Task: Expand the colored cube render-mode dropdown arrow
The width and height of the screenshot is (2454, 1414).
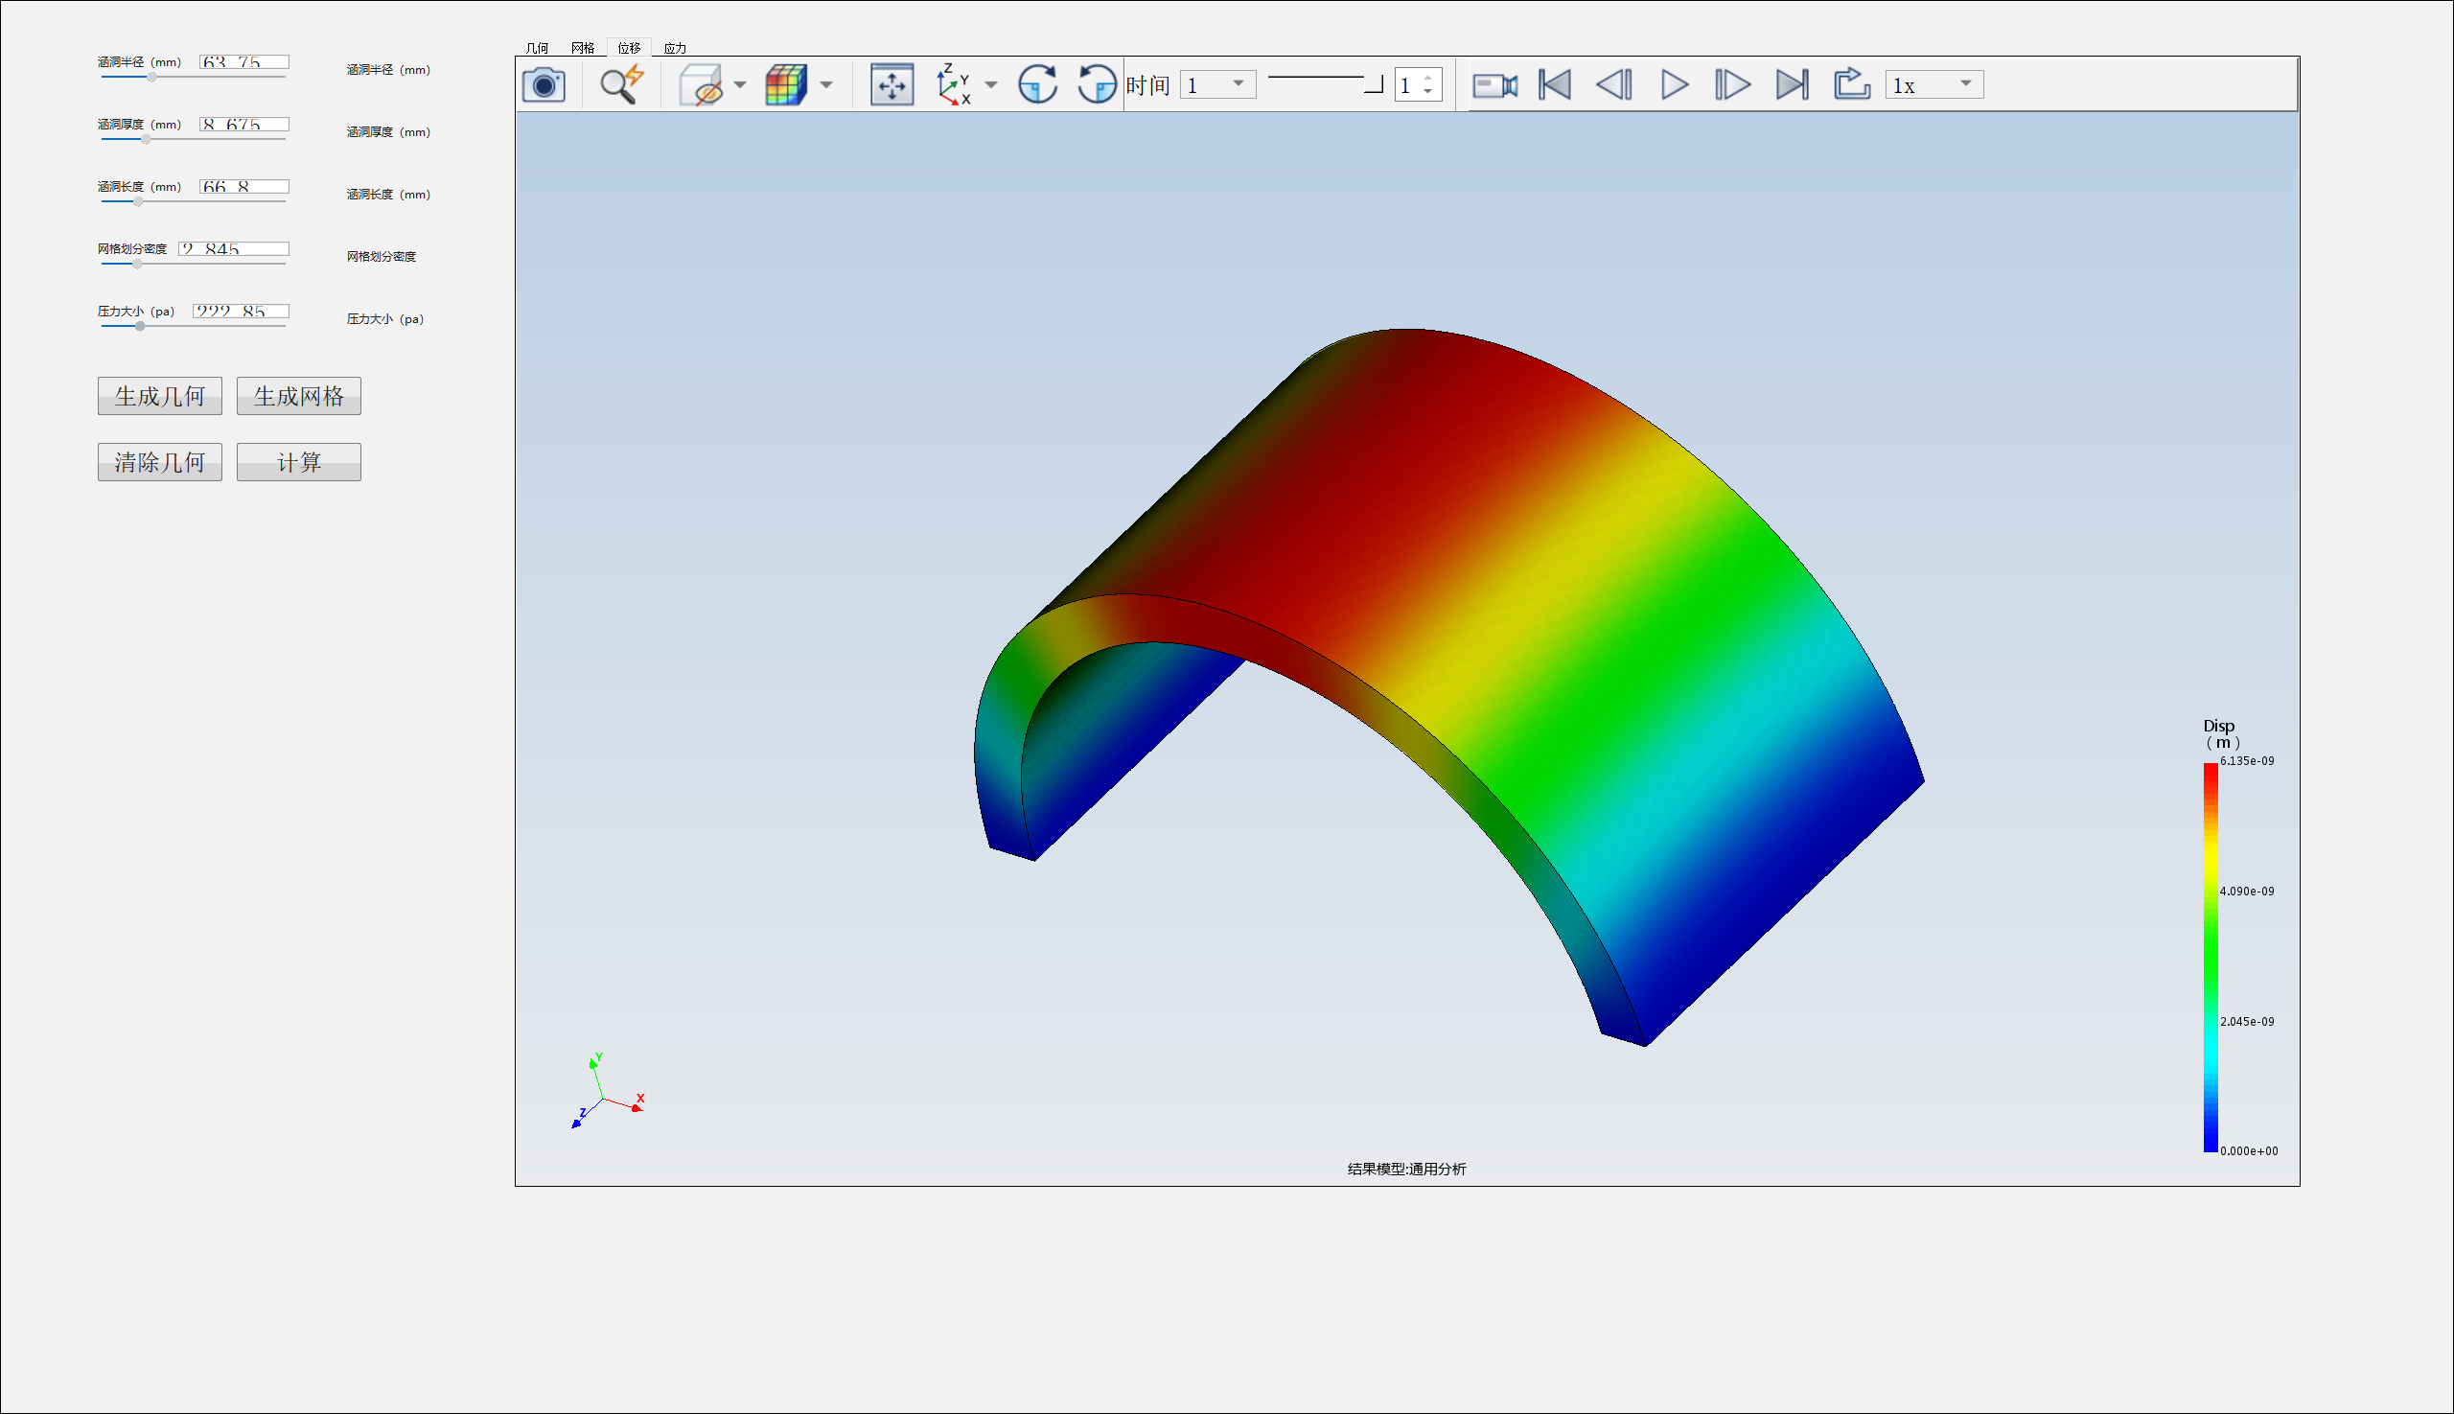Action: click(826, 85)
